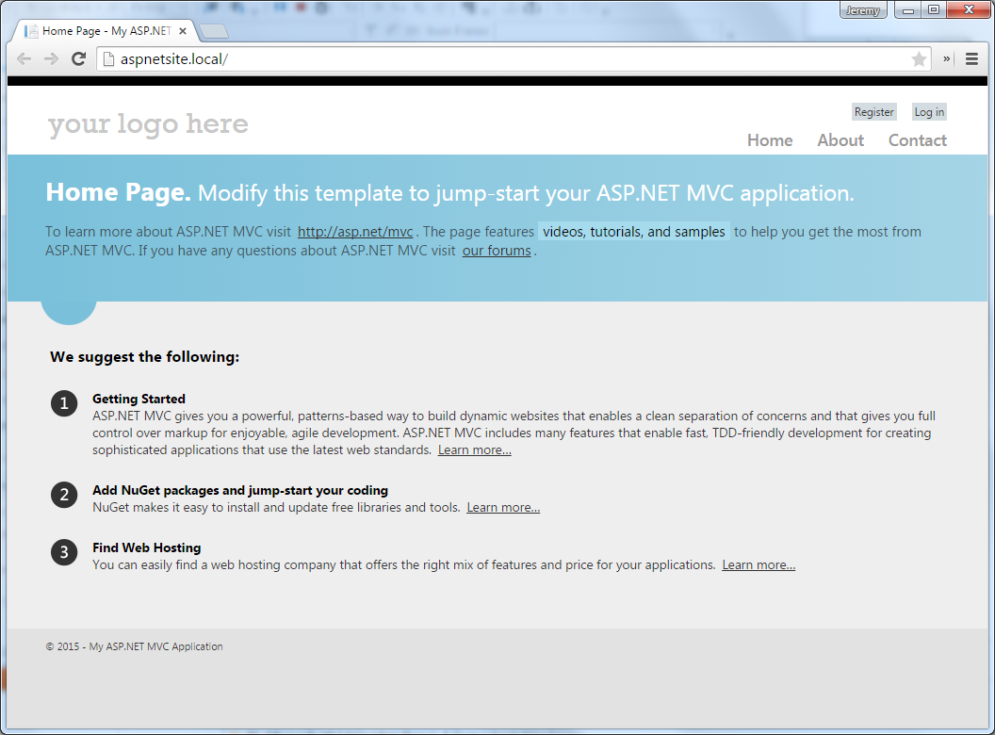
Task: Click the browser Forward arrow button
Action: pos(51,58)
